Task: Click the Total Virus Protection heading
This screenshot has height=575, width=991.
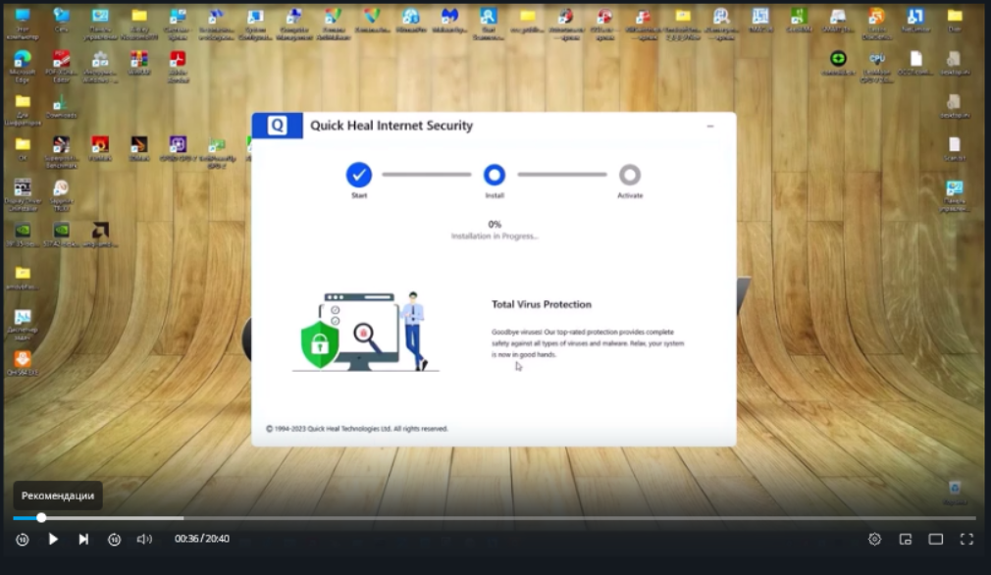Action: (542, 304)
